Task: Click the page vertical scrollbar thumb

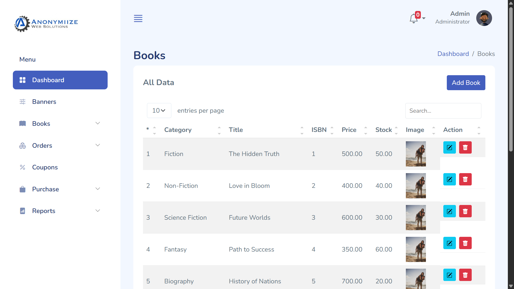Action: coord(511,79)
